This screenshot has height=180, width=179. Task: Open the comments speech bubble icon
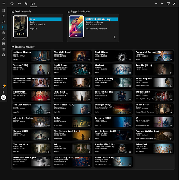click(168, 4)
